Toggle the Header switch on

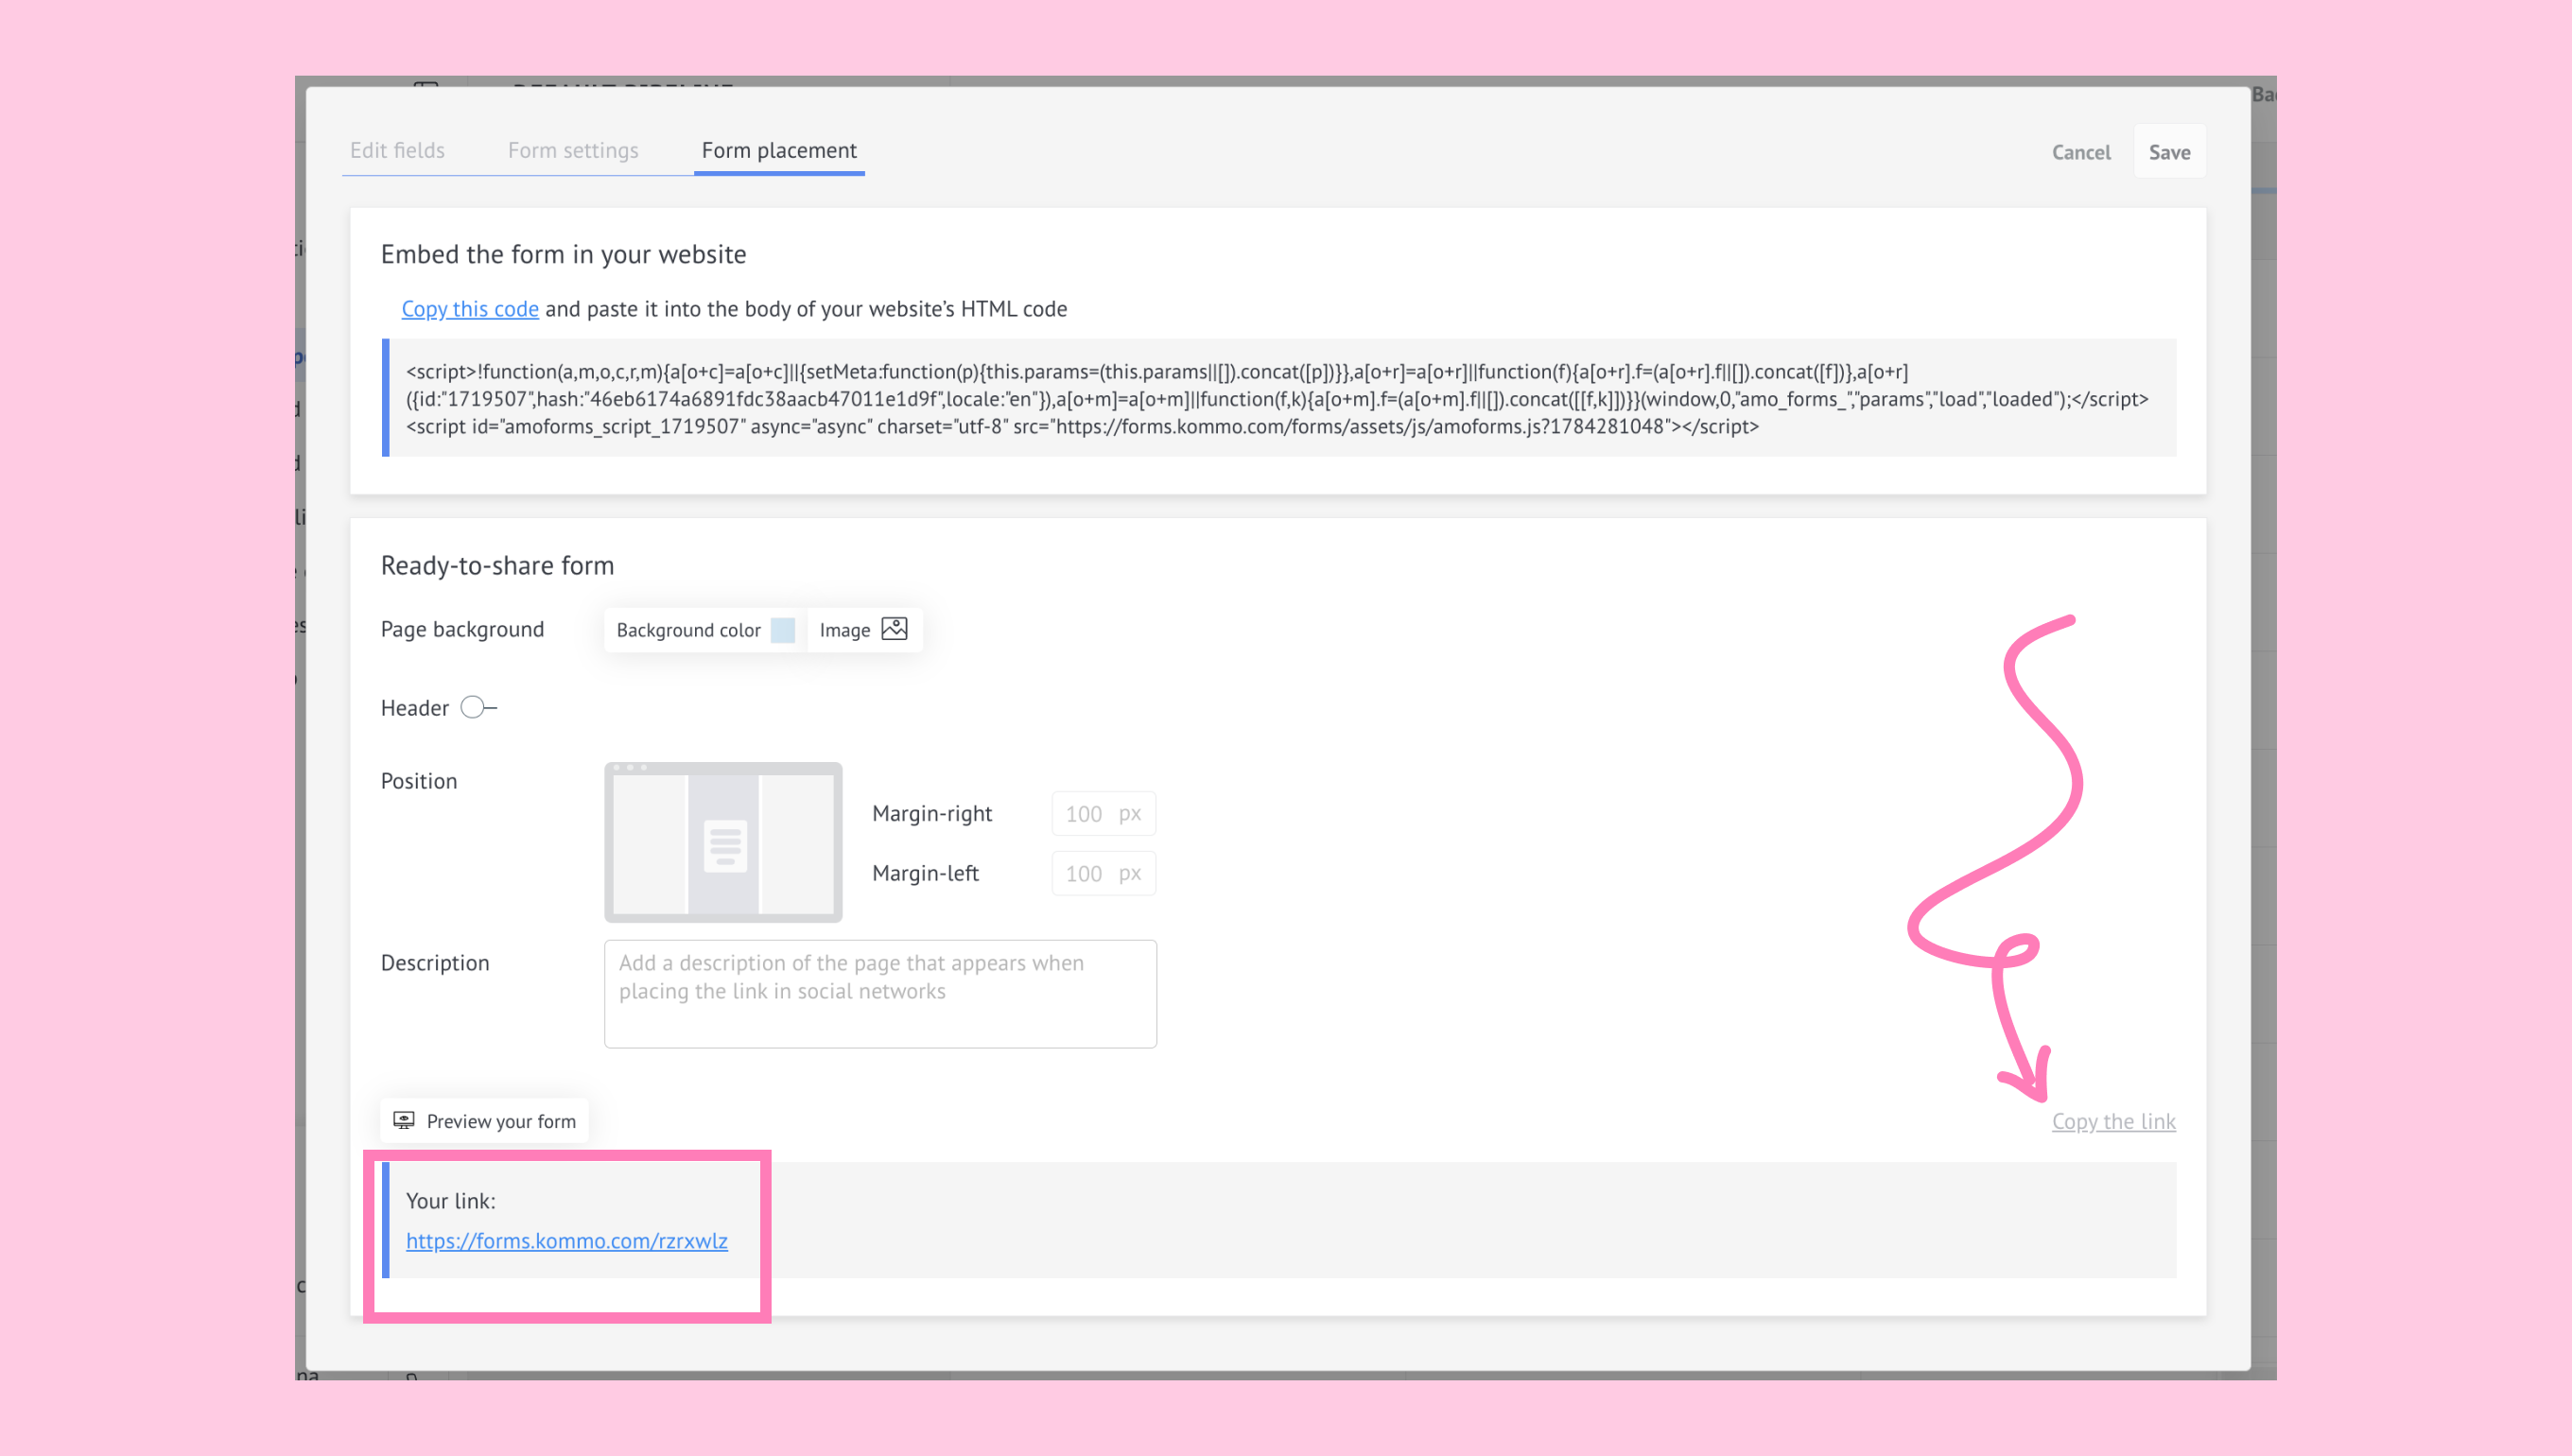[479, 708]
